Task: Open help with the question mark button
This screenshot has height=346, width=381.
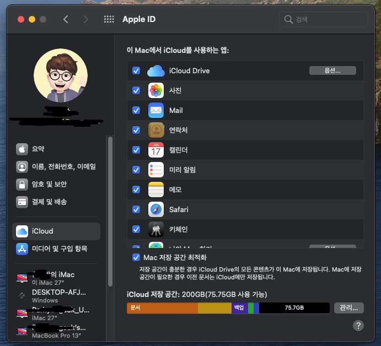Action: [x=358, y=326]
